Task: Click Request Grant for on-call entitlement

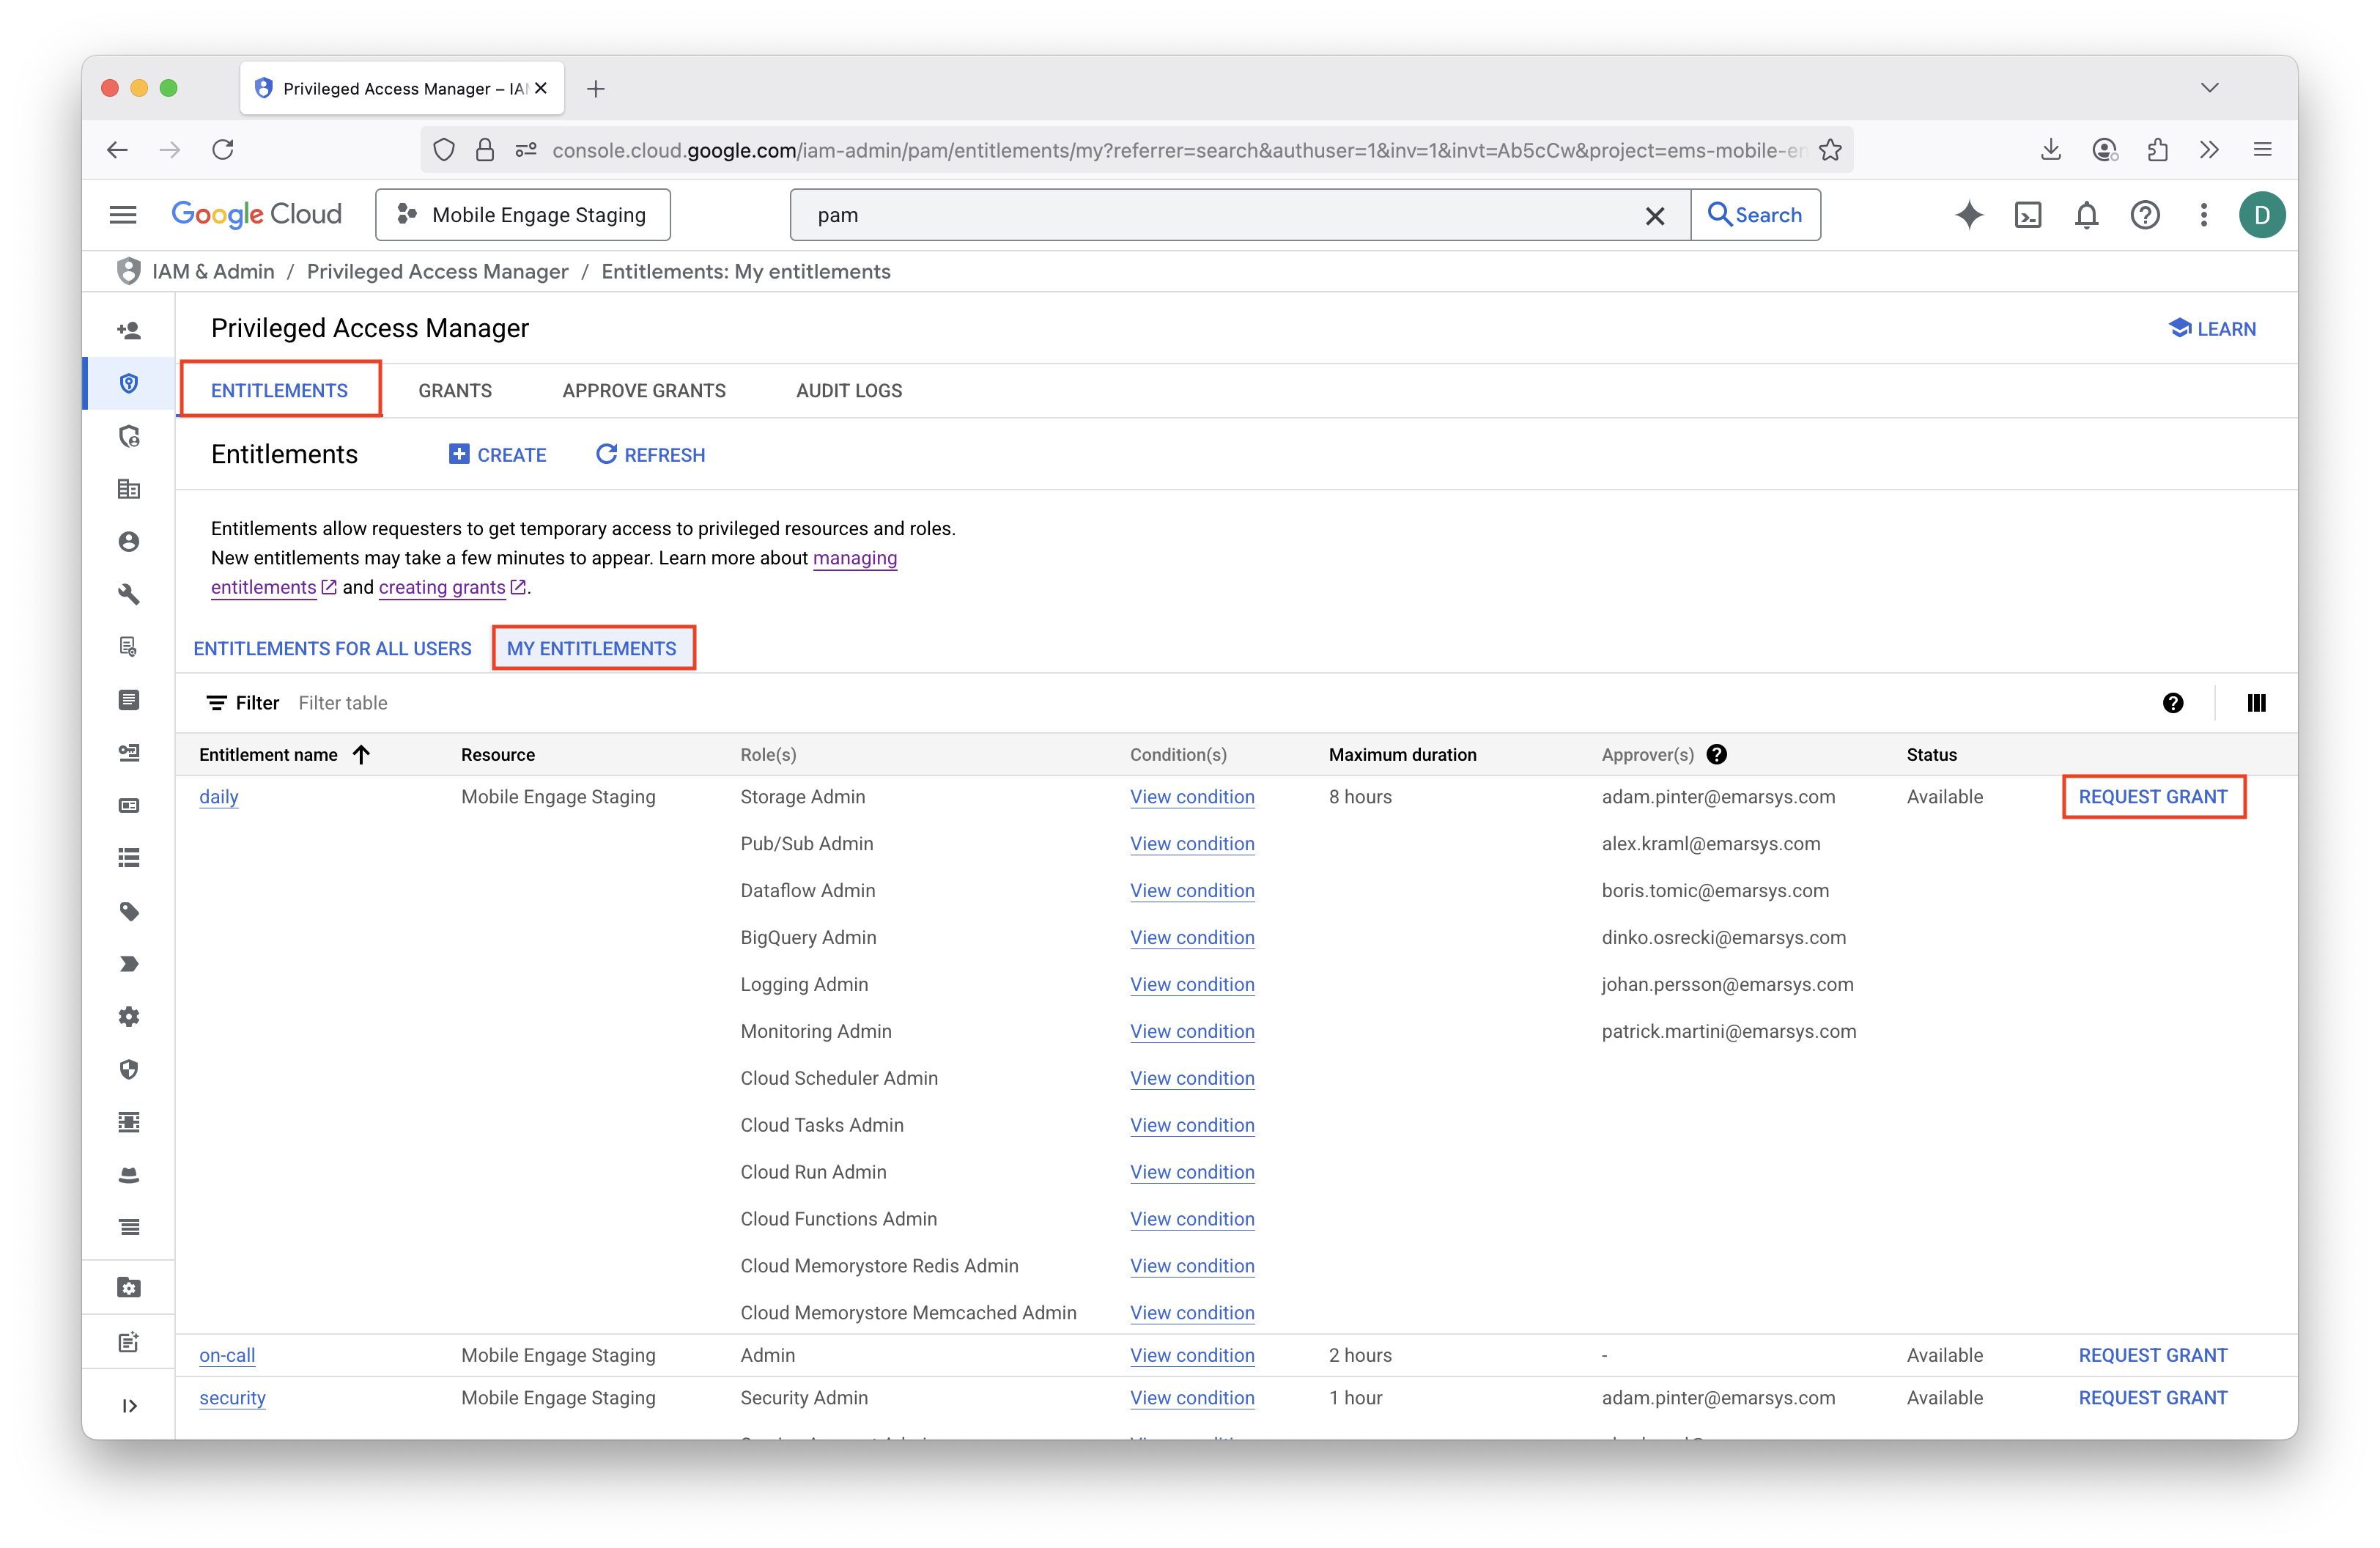Action: (2152, 1355)
